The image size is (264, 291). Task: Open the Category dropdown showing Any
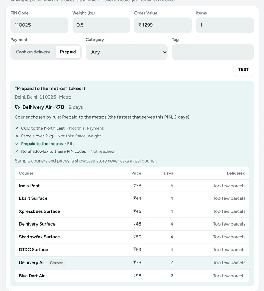[127, 52]
